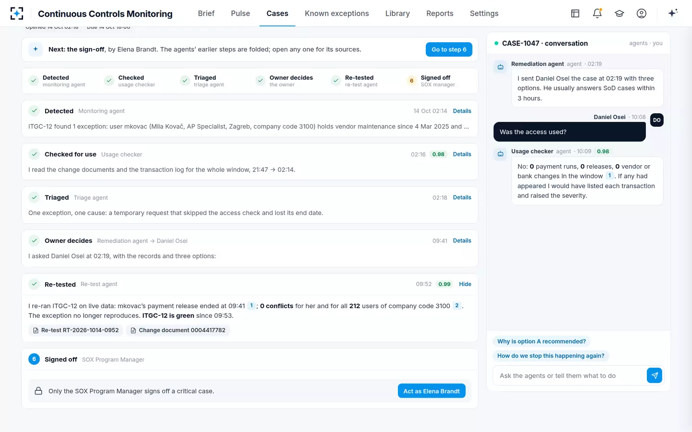This screenshot has width=692, height=432.
Task: Click the 0.99 confidence badge on Re-tested
Action: [445, 284]
